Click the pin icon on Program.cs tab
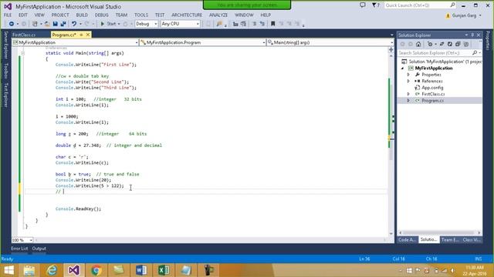494x277 pixels. [81, 35]
